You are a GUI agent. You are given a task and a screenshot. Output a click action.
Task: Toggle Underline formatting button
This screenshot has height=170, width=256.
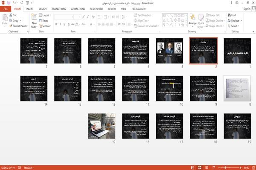[x=64, y=24]
